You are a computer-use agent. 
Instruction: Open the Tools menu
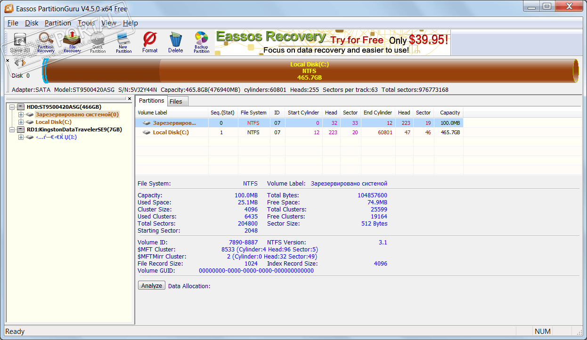point(86,23)
